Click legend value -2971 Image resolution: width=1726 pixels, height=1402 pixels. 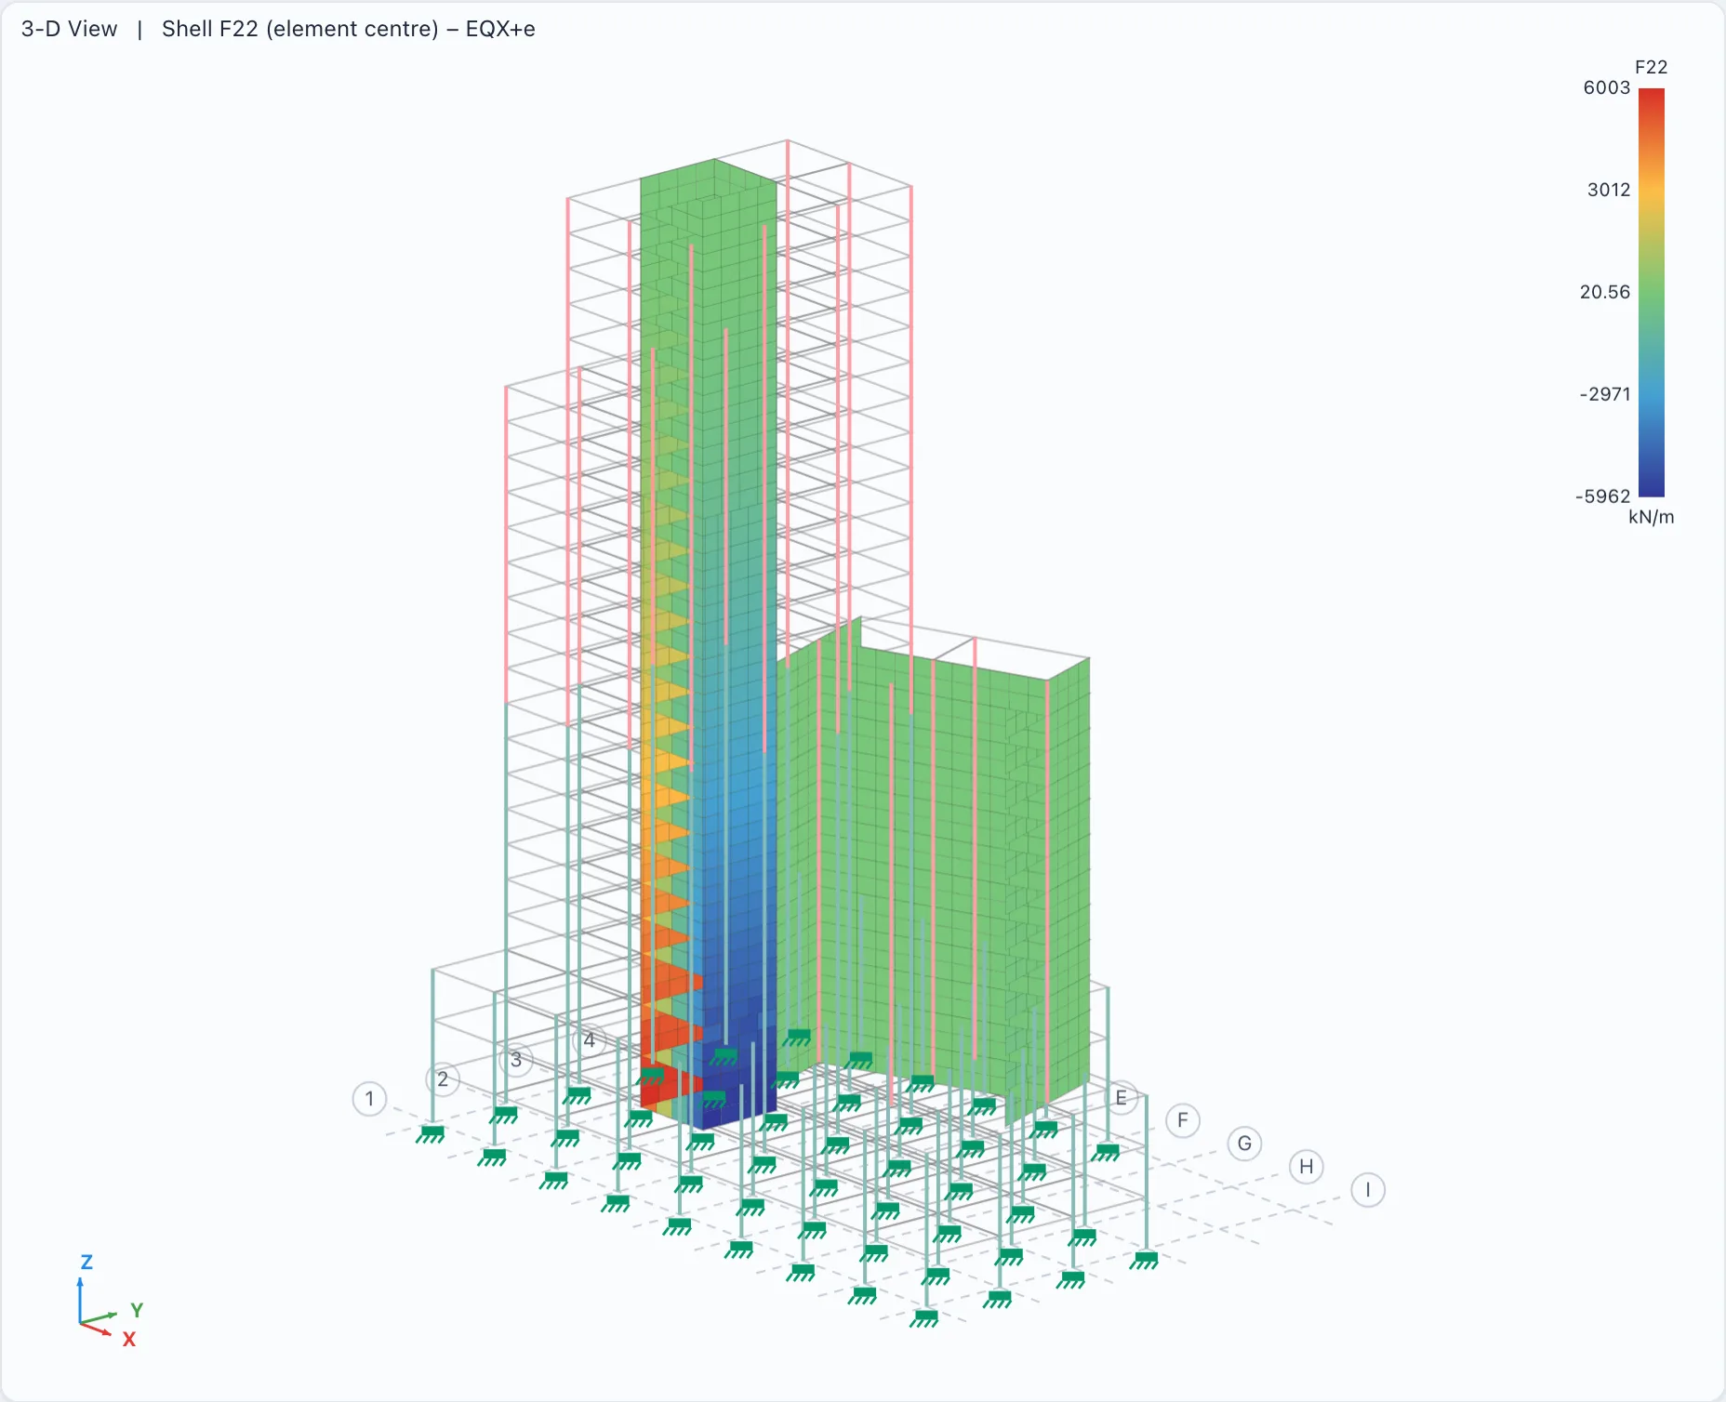[x=1605, y=394]
